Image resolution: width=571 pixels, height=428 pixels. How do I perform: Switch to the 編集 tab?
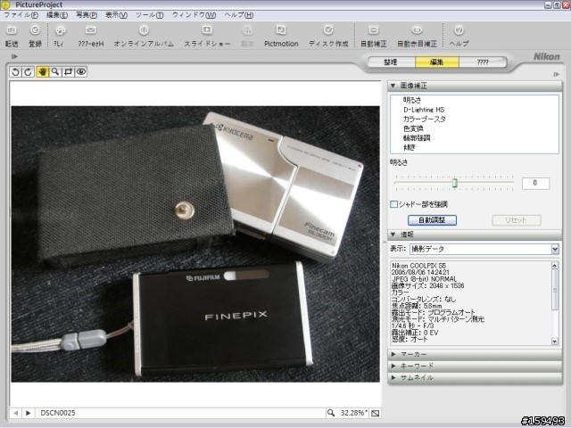pyautogui.click(x=437, y=62)
